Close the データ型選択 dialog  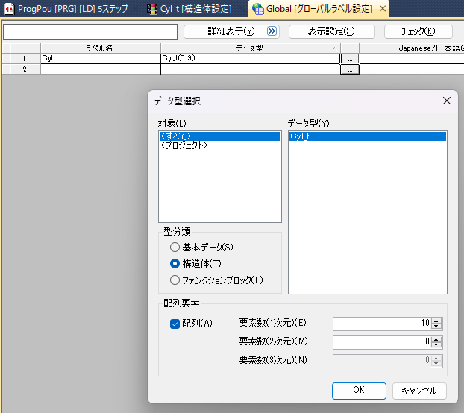(447, 101)
